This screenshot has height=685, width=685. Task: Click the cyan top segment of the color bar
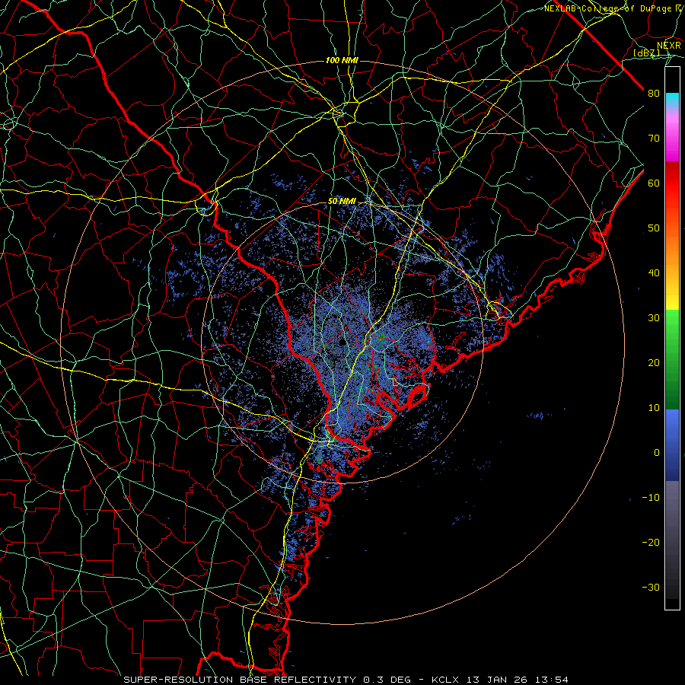672,100
